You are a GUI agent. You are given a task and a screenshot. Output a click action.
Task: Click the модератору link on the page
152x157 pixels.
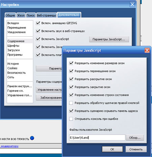click(x=10, y=146)
